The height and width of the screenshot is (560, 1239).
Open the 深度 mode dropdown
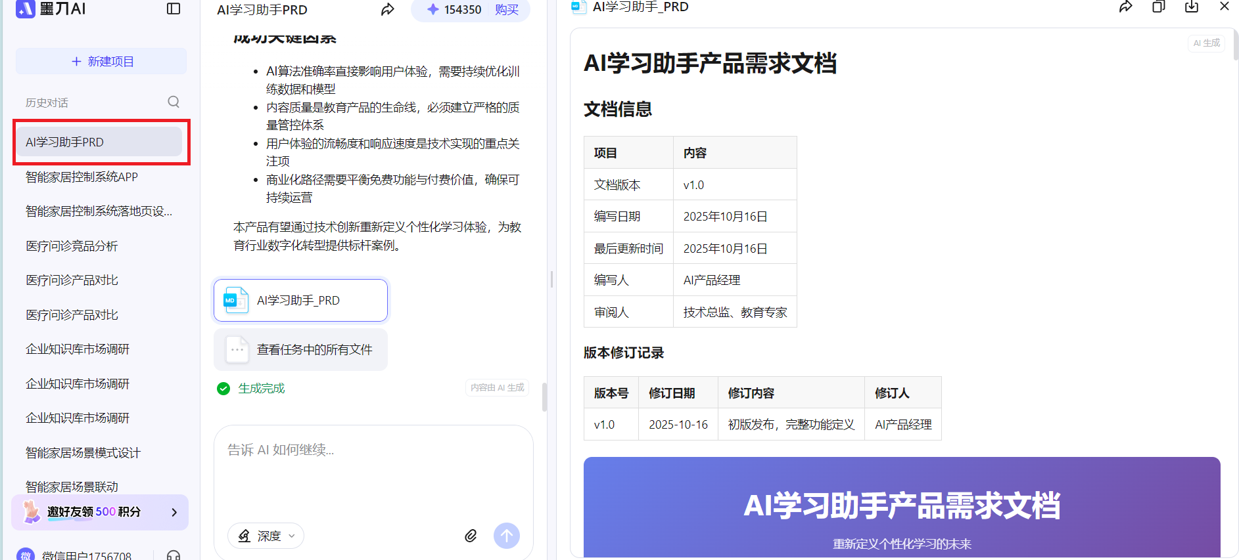coord(266,536)
